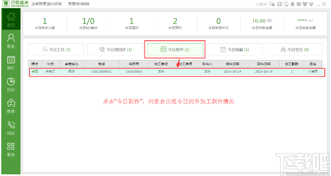The image size is (331, 176).
Task: Click the 取件人 column header
Action: pos(207,64)
